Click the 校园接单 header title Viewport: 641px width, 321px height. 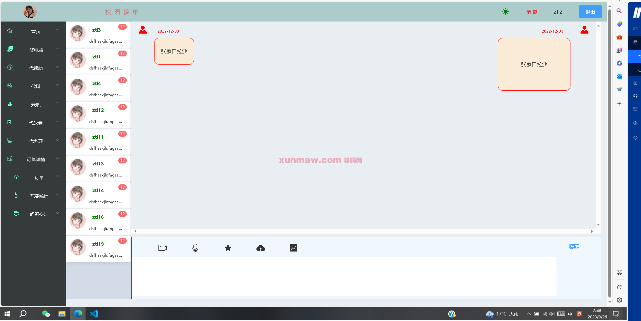coord(122,12)
